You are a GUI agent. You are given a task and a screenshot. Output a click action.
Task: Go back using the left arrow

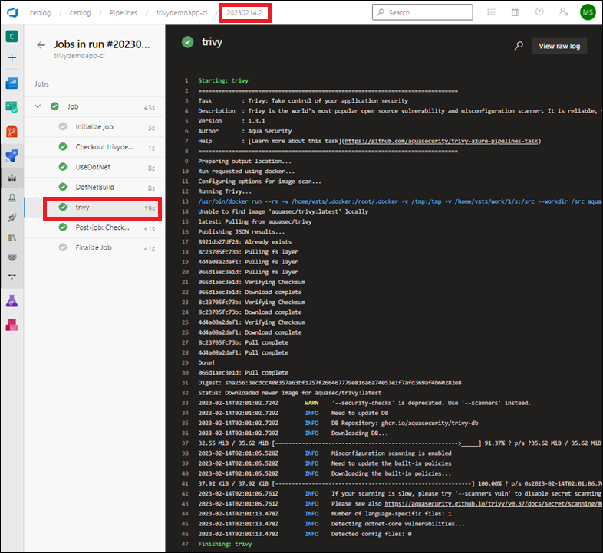click(41, 45)
